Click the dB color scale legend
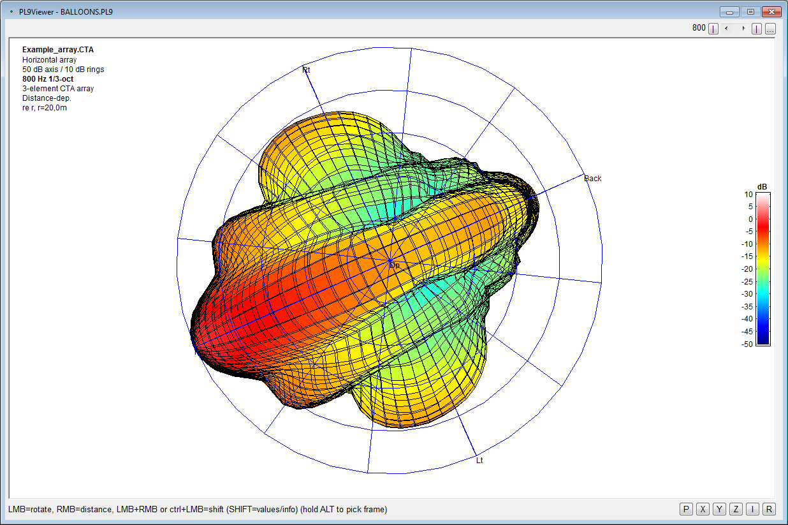This screenshot has height=525, width=788. click(x=762, y=268)
